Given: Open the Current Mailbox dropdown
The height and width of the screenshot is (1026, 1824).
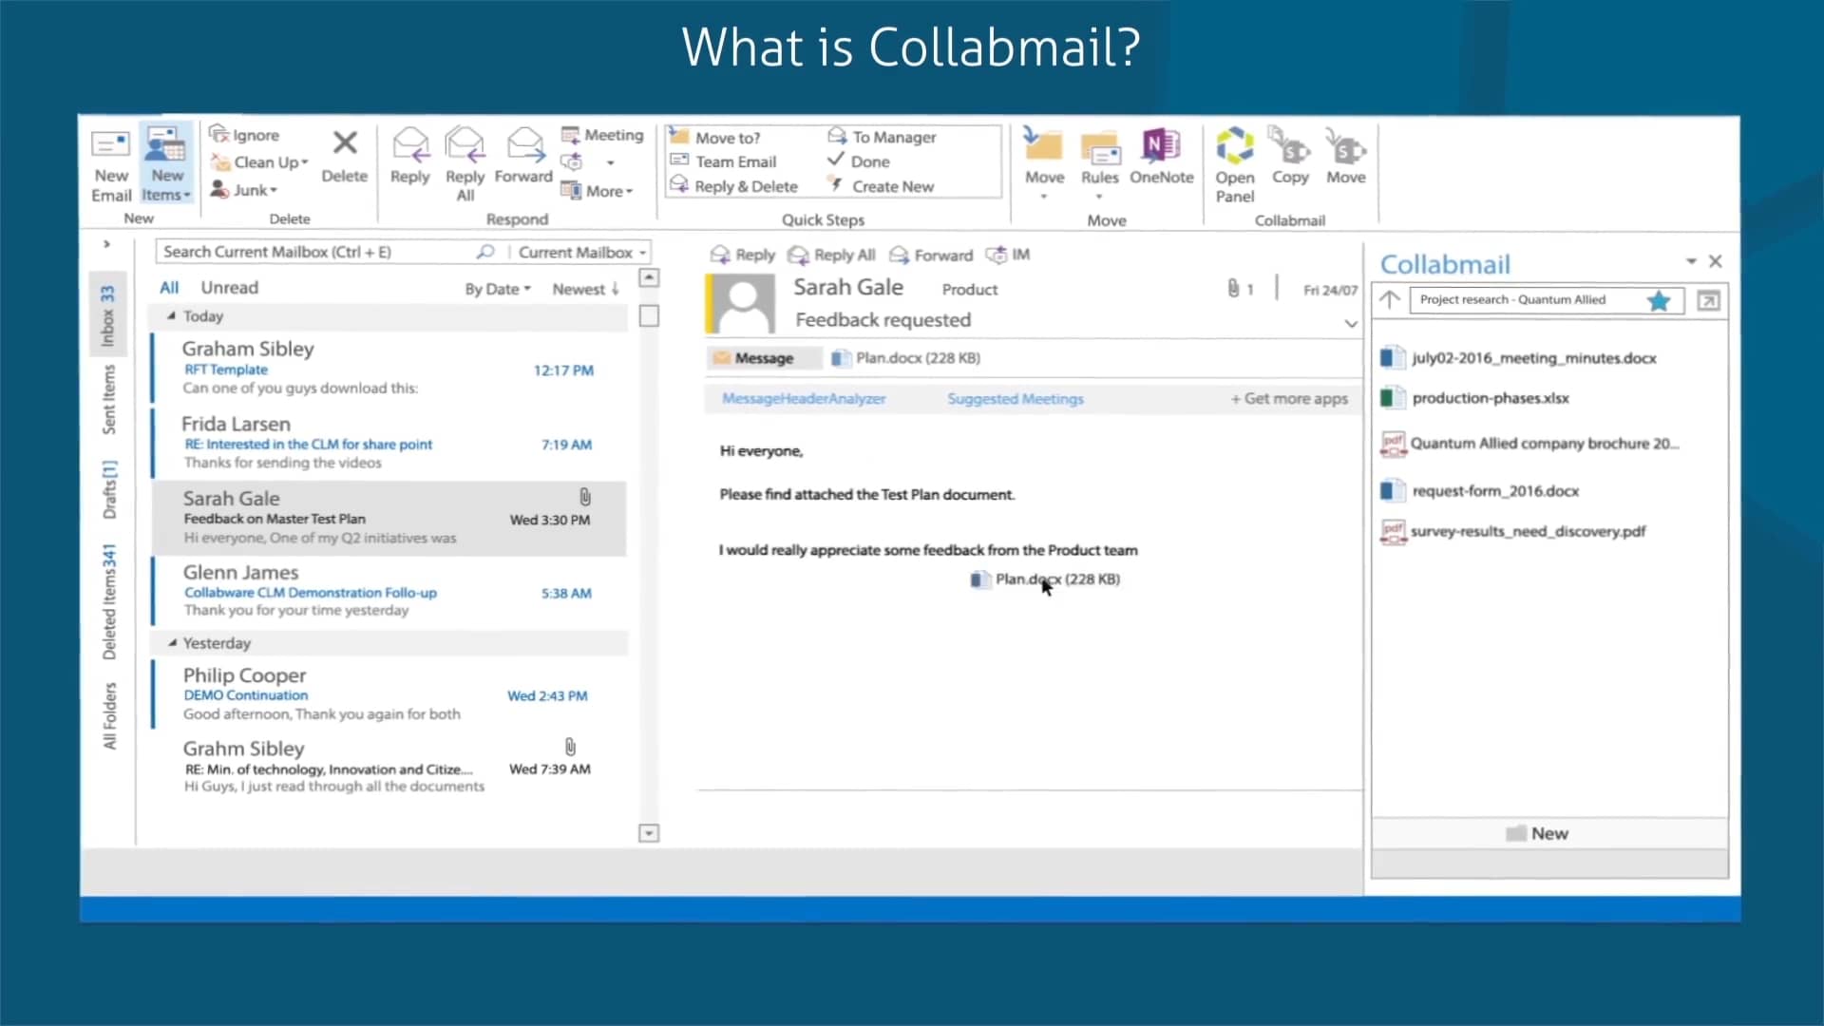Looking at the screenshot, I should click(580, 251).
